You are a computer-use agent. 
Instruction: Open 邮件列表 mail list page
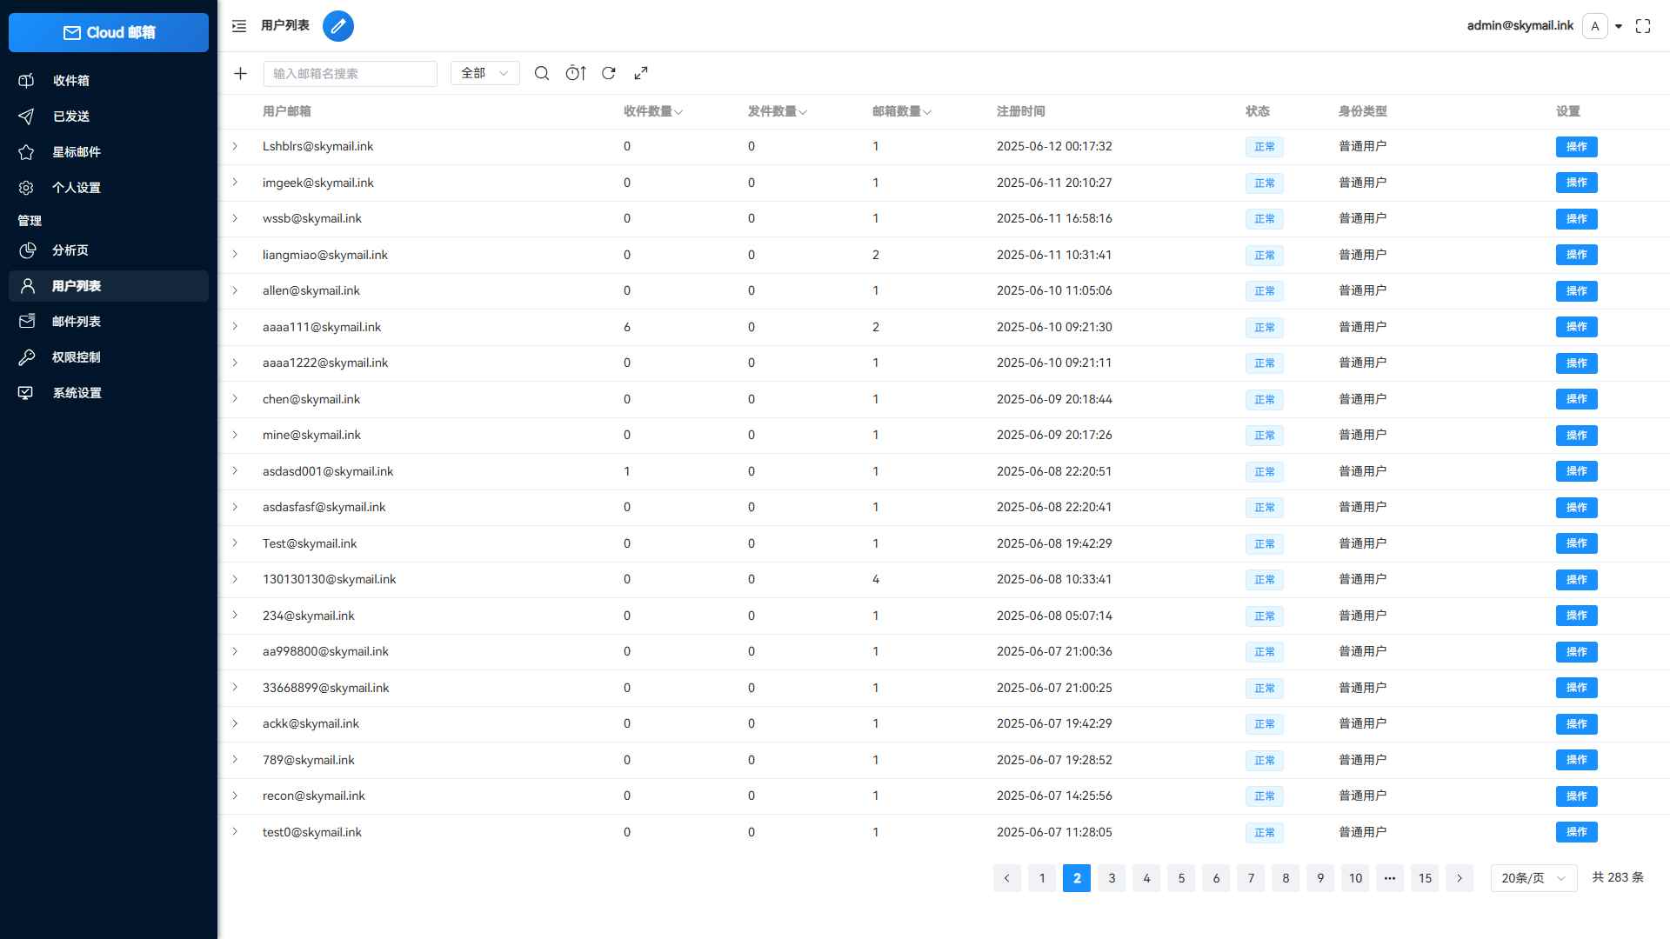(x=75, y=322)
